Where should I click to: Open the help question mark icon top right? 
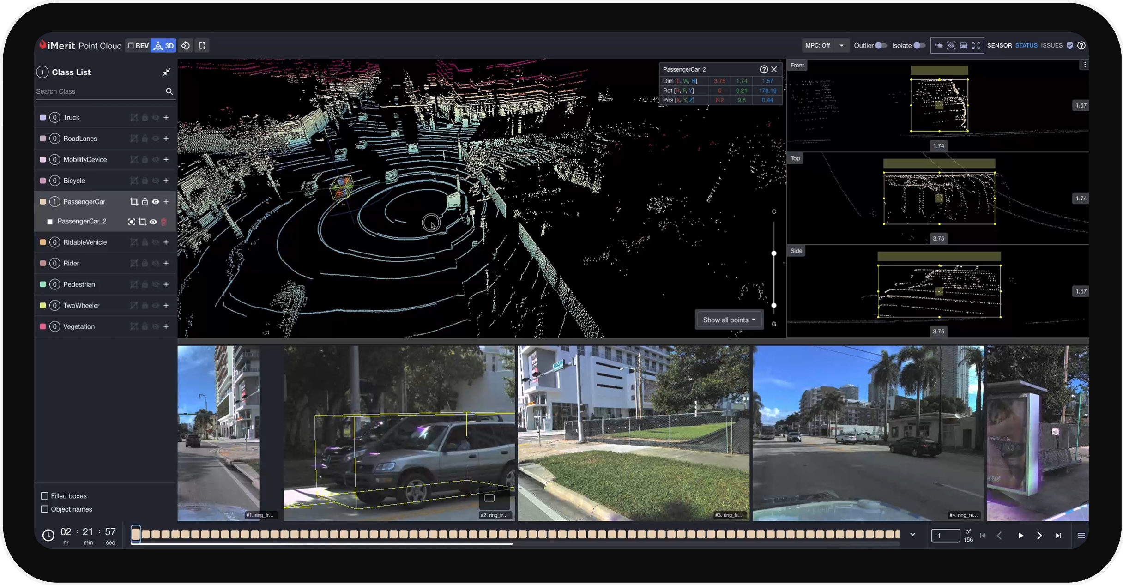coord(1082,45)
